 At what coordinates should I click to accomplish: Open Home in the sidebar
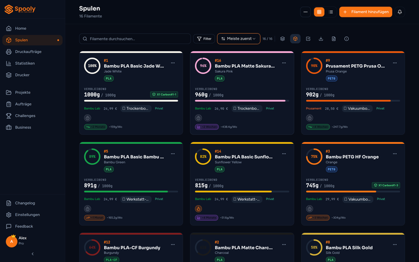pyautogui.click(x=33, y=29)
